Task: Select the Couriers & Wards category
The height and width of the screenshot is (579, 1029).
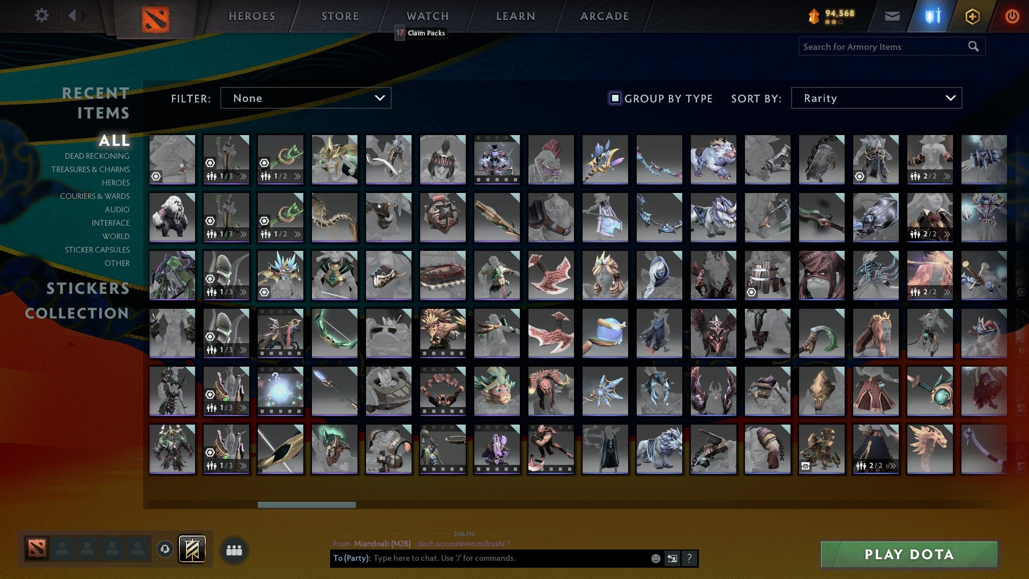Action: (95, 196)
